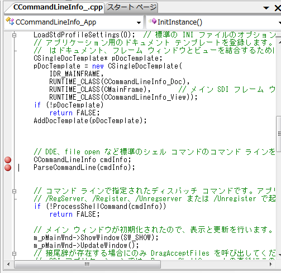The height and width of the screenshot is (273, 281).
Task: Click on RUNTIME_CLASS(CCommandLineInfo_Doc) line
Action: pyautogui.click(x=120, y=82)
